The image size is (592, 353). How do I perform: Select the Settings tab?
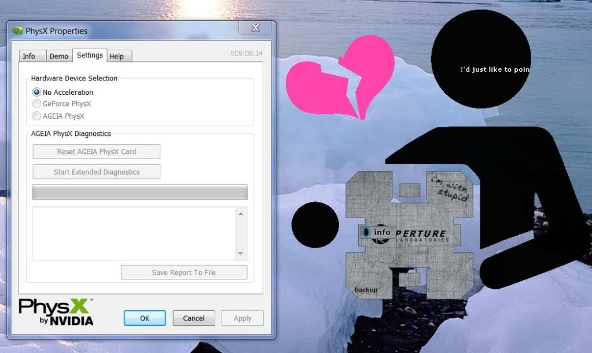(x=90, y=55)
